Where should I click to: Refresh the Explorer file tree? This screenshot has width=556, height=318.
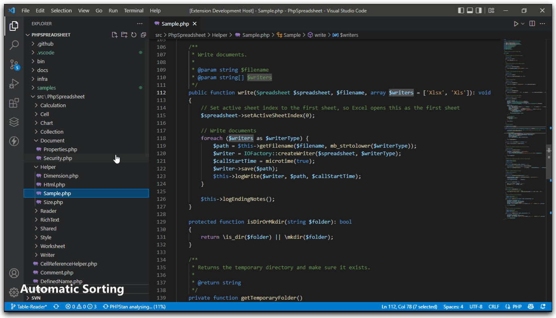[134, 35]
